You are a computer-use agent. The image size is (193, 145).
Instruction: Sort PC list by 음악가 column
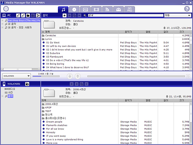[x=128, y=32]
